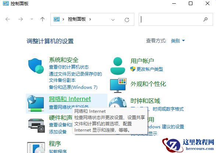This screenshot has height=153, width=216.
Task: Open the 程序 category heading
Action: tap(55, 144)
